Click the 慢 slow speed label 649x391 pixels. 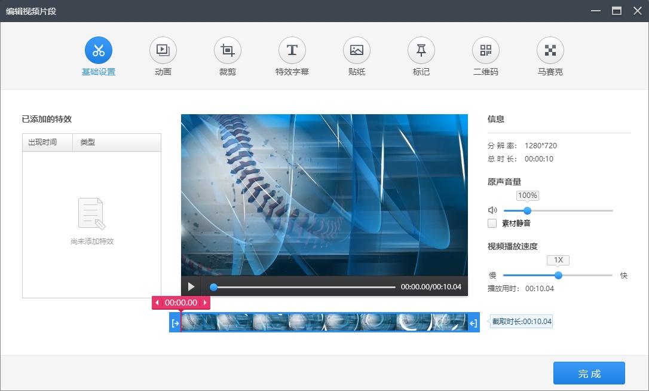pos(492,276)
